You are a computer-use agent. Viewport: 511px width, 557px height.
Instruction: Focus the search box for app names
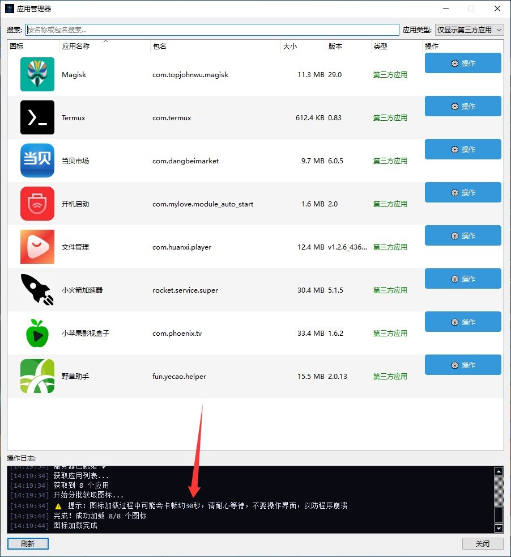click(x=212, y=30)
